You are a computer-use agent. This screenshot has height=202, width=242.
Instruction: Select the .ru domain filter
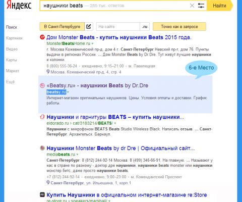(145, 27)
